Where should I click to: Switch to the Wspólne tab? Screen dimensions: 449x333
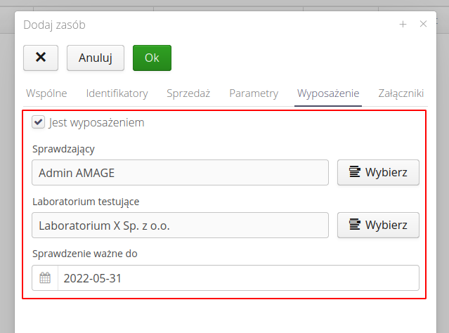coord(46,93)
